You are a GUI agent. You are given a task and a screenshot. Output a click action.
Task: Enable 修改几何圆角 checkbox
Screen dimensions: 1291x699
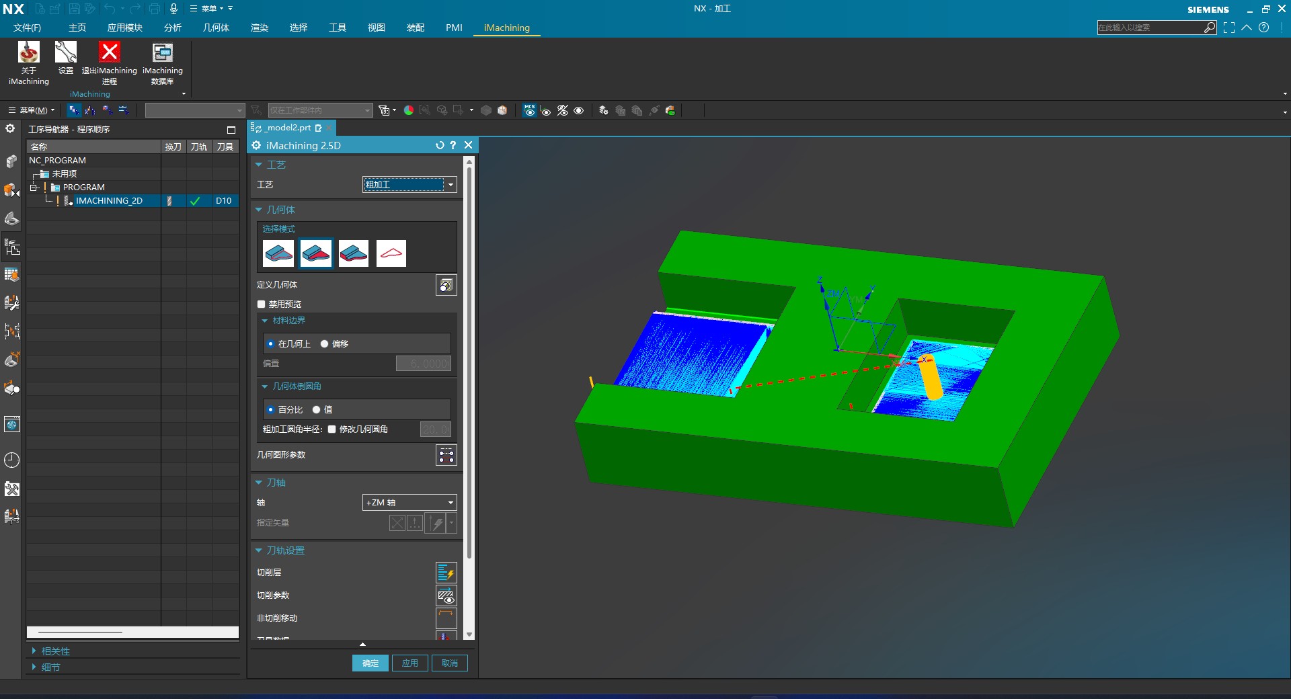[x=332, y=429]
